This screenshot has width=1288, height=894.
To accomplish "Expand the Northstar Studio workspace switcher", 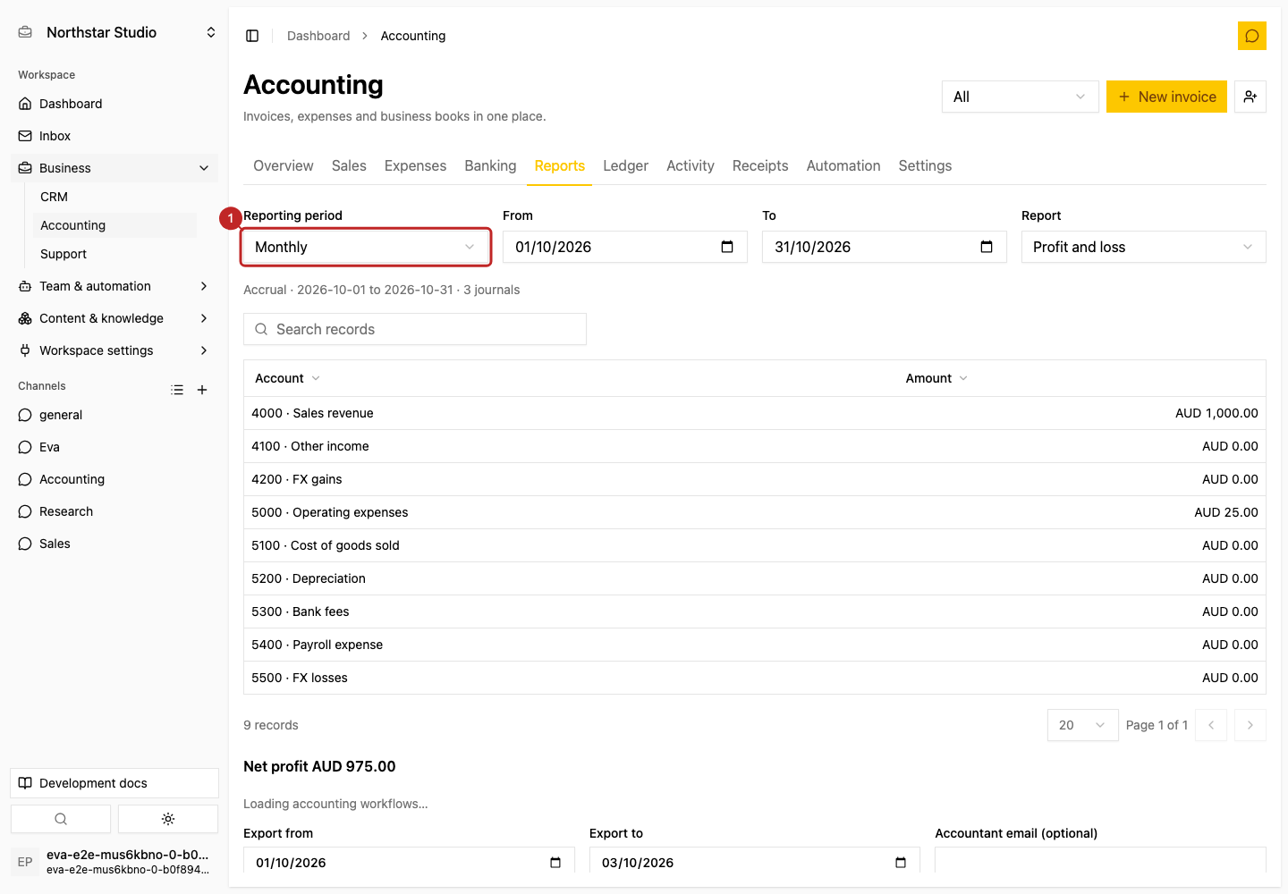I will tap(114, 32).
